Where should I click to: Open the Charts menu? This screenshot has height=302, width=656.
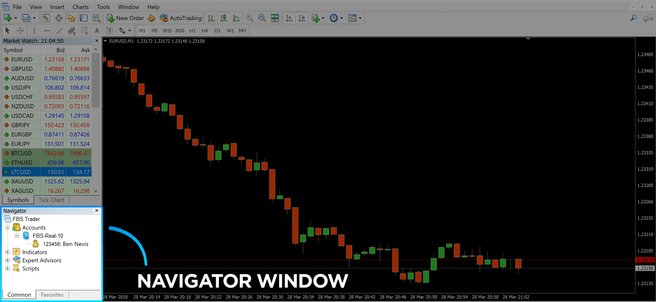[x=80, y=7]
